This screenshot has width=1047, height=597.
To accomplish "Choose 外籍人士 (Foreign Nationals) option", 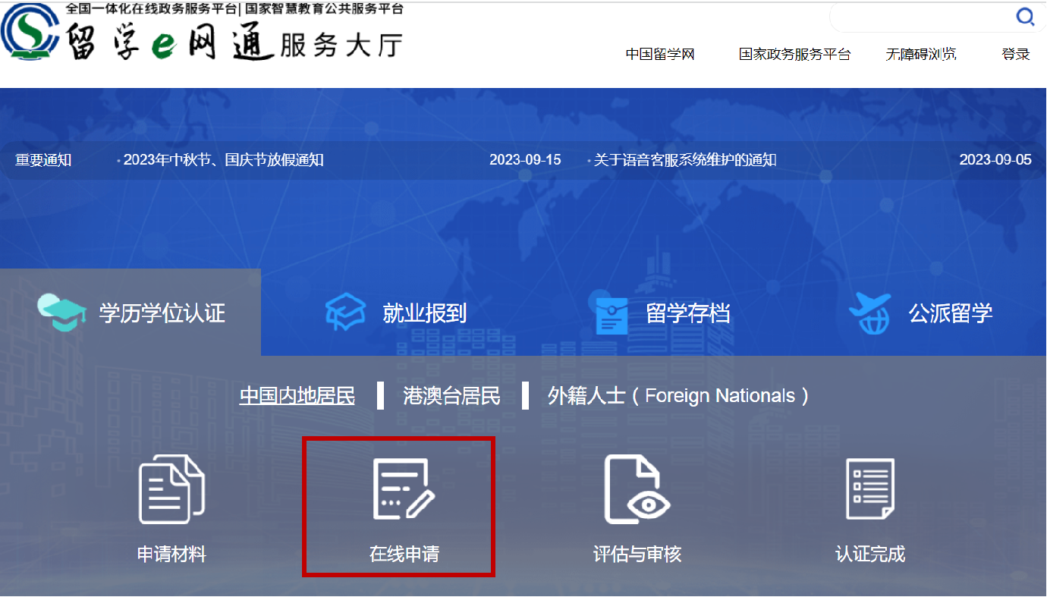I will (x=678, y=396).
